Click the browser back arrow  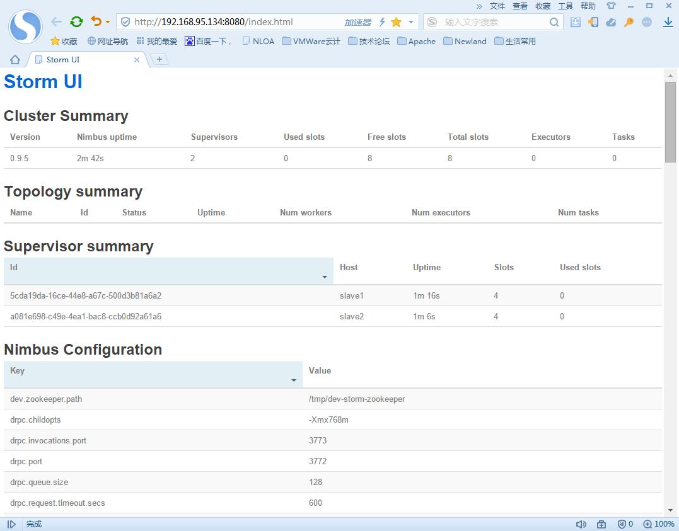(x=56, y=22)
